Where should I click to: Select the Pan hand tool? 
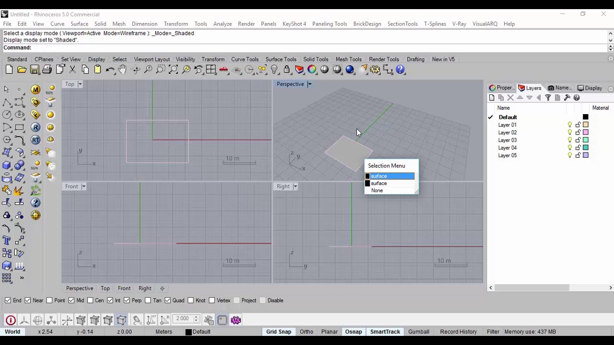click(x=123, y=70)
